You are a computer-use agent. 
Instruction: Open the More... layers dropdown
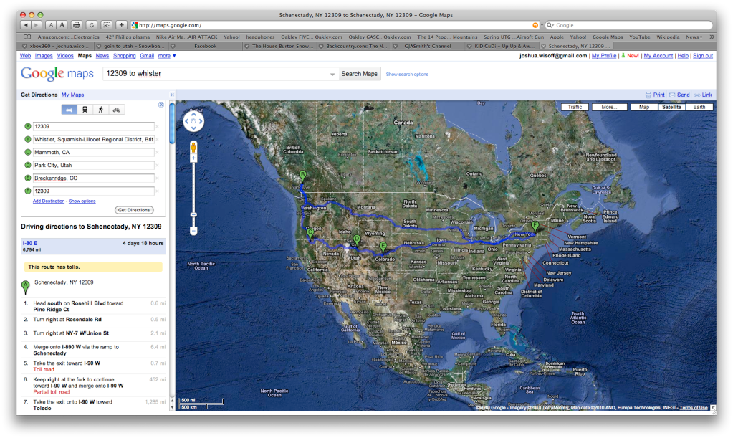(609, 107)
